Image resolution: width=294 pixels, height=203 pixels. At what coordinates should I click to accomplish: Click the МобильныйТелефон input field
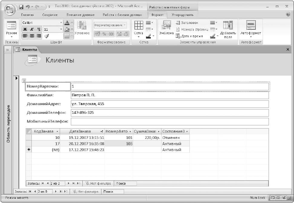[169, 121]
